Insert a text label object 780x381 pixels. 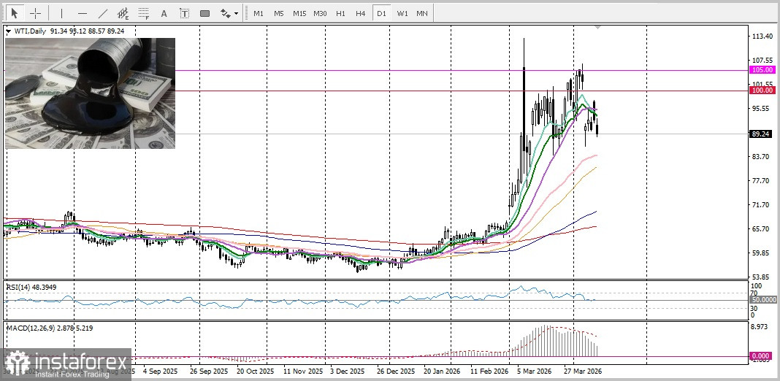[184, 13]
